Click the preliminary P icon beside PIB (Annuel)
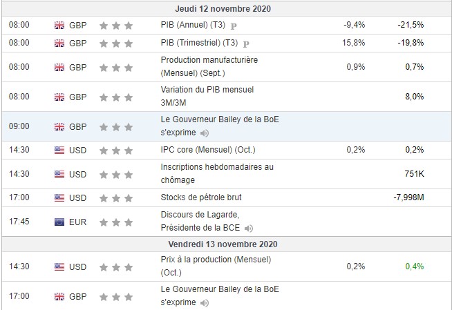 pyautogui.click(x=233, y=26)
